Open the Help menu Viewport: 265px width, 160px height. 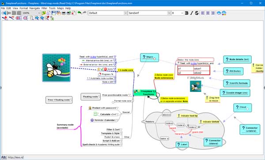click(68, 8)
